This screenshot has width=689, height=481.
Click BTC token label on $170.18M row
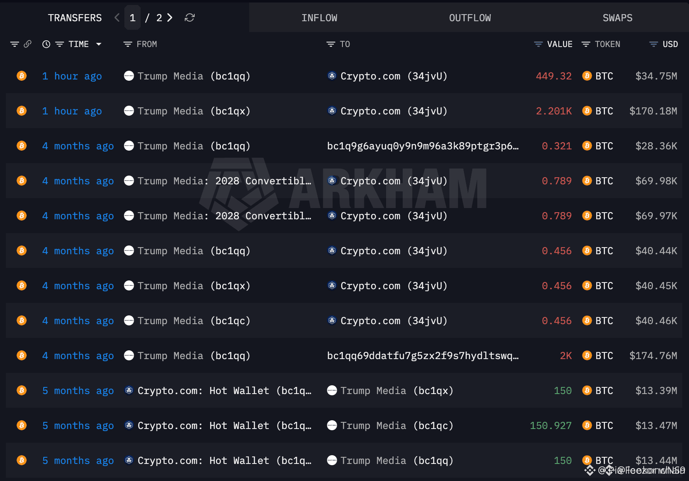pyautogui.click(x=604, y=111)
